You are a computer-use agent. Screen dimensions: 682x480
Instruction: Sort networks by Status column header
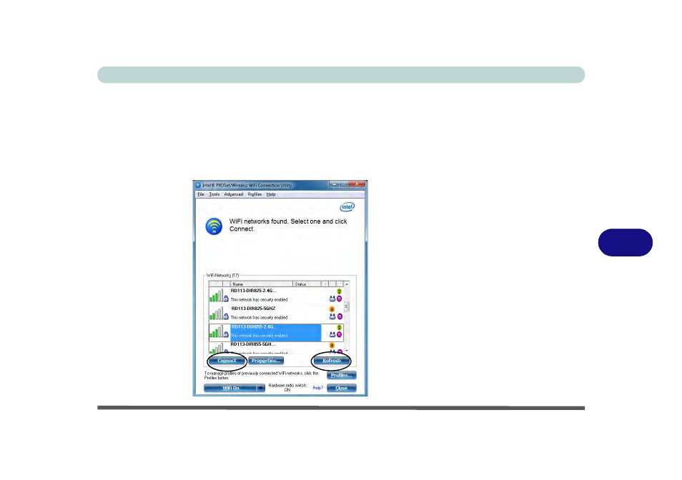pyautogui.click(x=307, y=284)
